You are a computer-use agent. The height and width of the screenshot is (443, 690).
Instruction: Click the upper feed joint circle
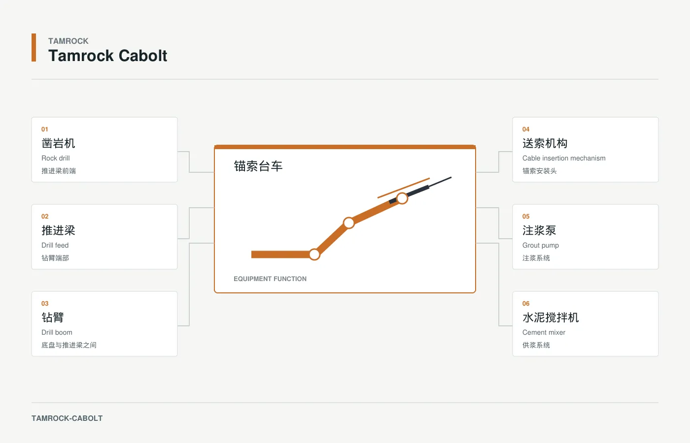point(402,198)
